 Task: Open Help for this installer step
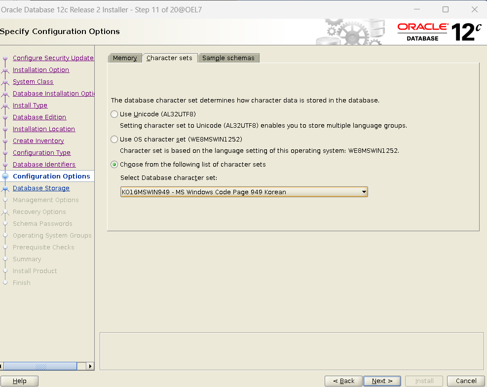[x=20, y=381]
